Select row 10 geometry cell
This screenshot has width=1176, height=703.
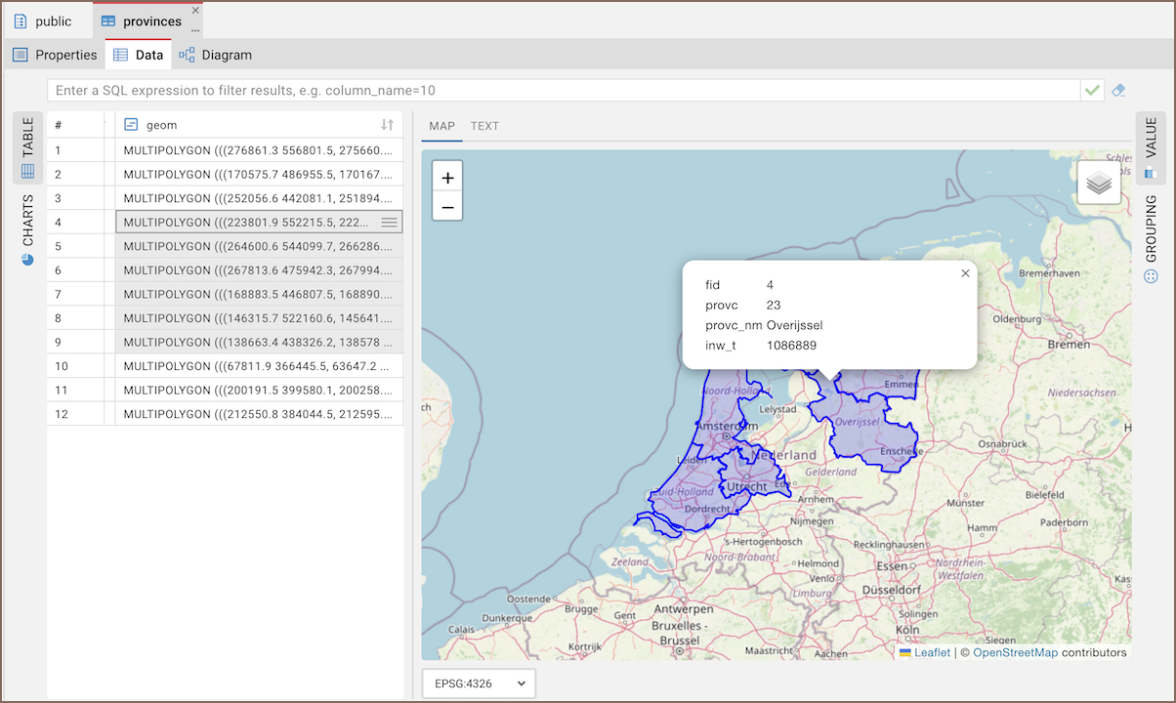[x=258, y=366]
